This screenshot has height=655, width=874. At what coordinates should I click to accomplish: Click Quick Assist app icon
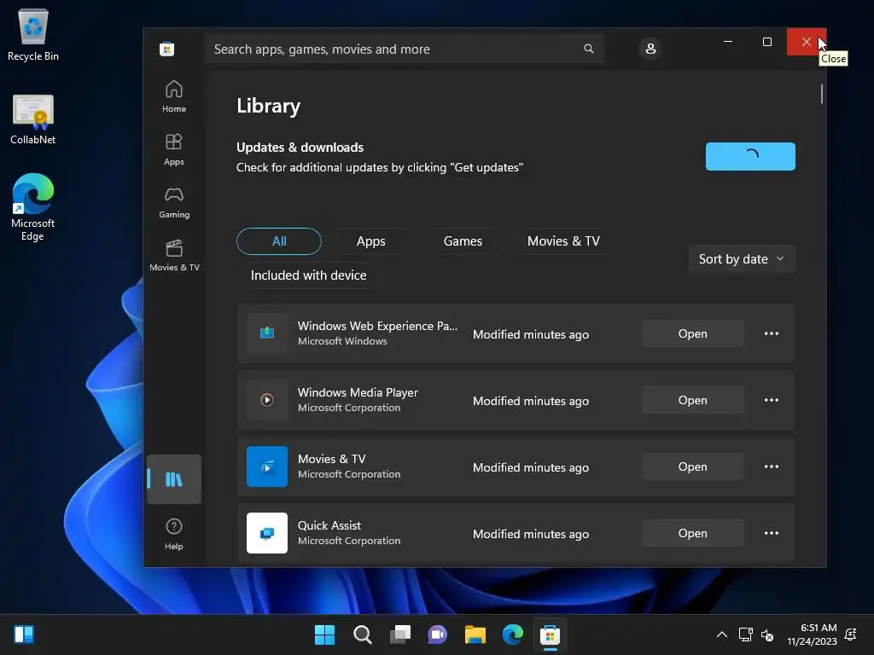click(x=267, y=533)
